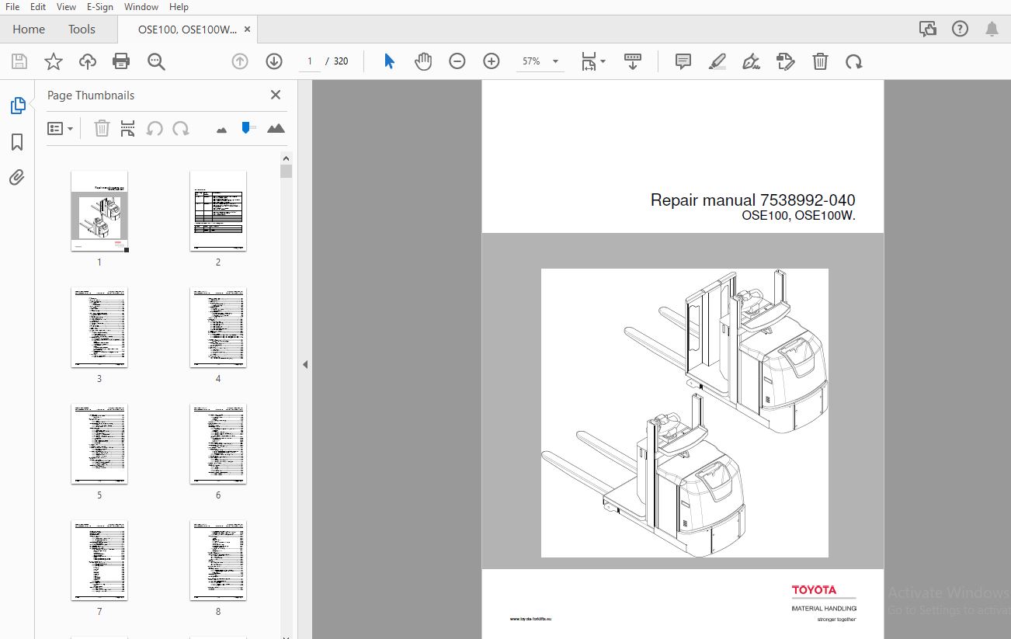Open the Help menu

(x=179, y=6)
